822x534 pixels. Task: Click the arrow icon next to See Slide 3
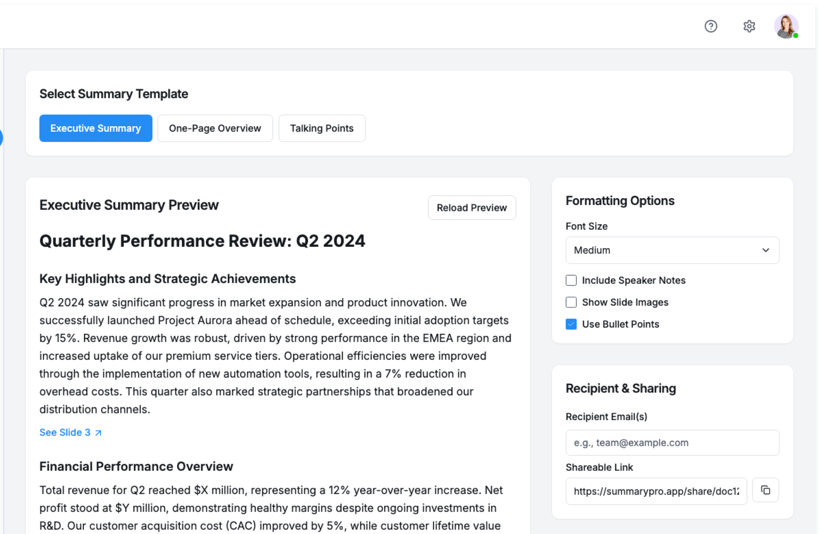pyautogui.click(x=98, y=433)
